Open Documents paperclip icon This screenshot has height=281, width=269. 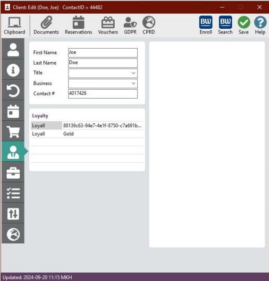(x=46, y=25)
